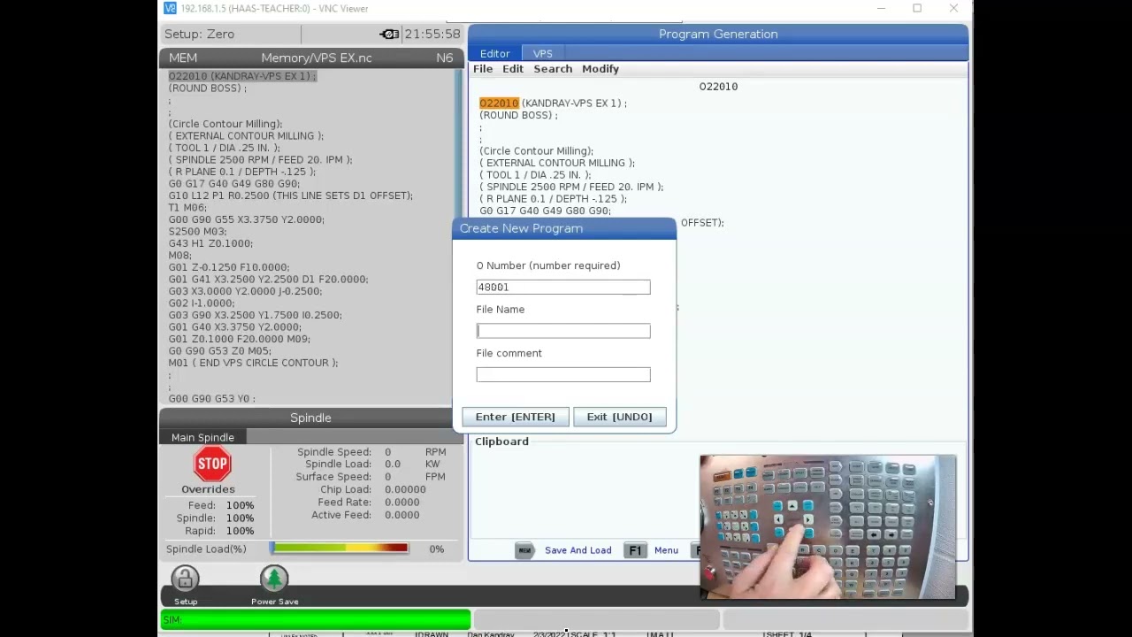Click the network key icon beside the clock
Image resolution: width=1132 pixels, height=637 pixels.
point(389,34)
